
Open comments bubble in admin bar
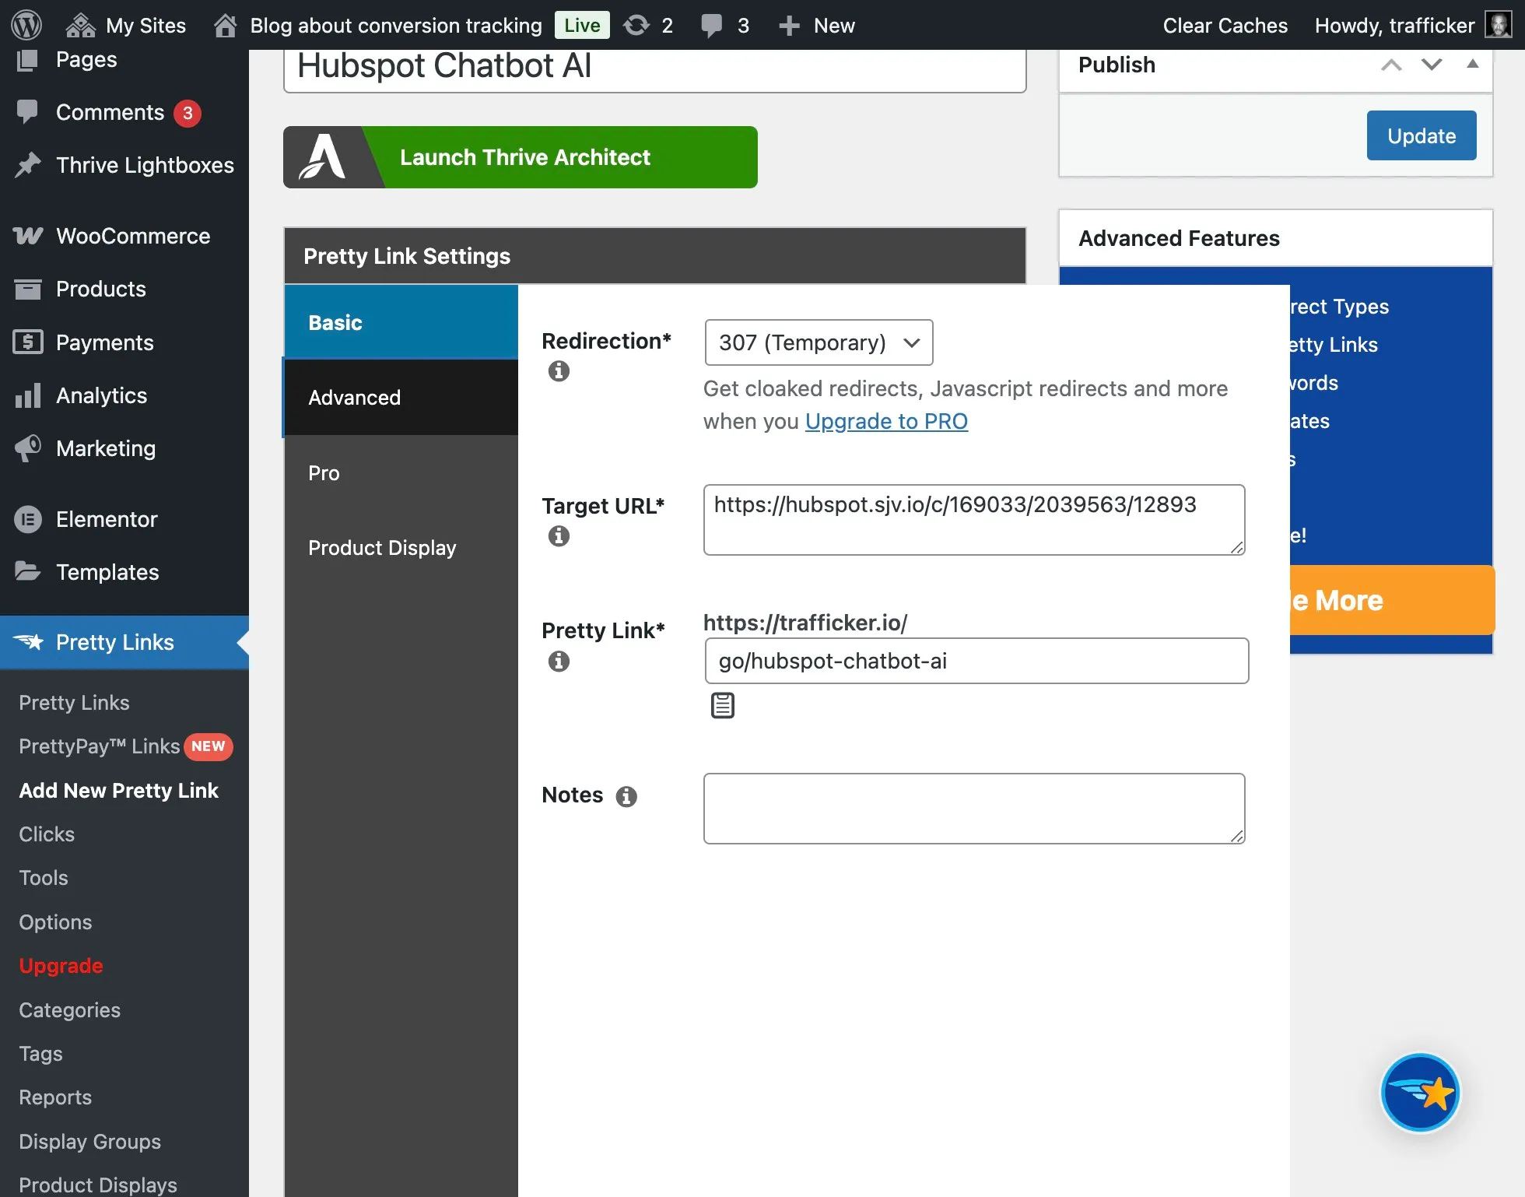724,25
